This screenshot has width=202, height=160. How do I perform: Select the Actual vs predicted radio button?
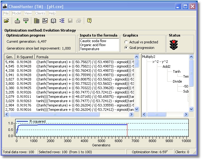click(x=126, y=42)
